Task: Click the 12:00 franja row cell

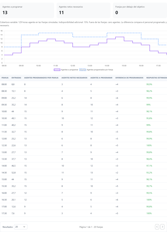Action: click(4, 139)
